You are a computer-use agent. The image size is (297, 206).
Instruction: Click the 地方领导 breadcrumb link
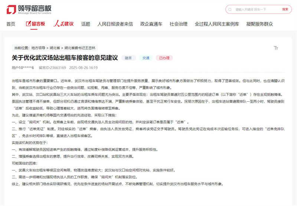coord(38,48)
